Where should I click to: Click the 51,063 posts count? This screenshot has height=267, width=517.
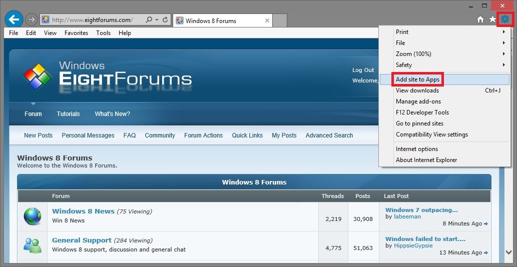(x=363, y=248)
